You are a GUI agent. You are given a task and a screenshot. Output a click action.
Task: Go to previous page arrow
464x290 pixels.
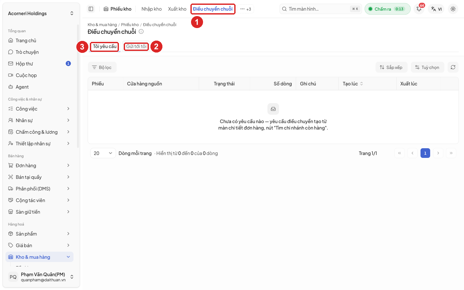click(x=412, y=153)
